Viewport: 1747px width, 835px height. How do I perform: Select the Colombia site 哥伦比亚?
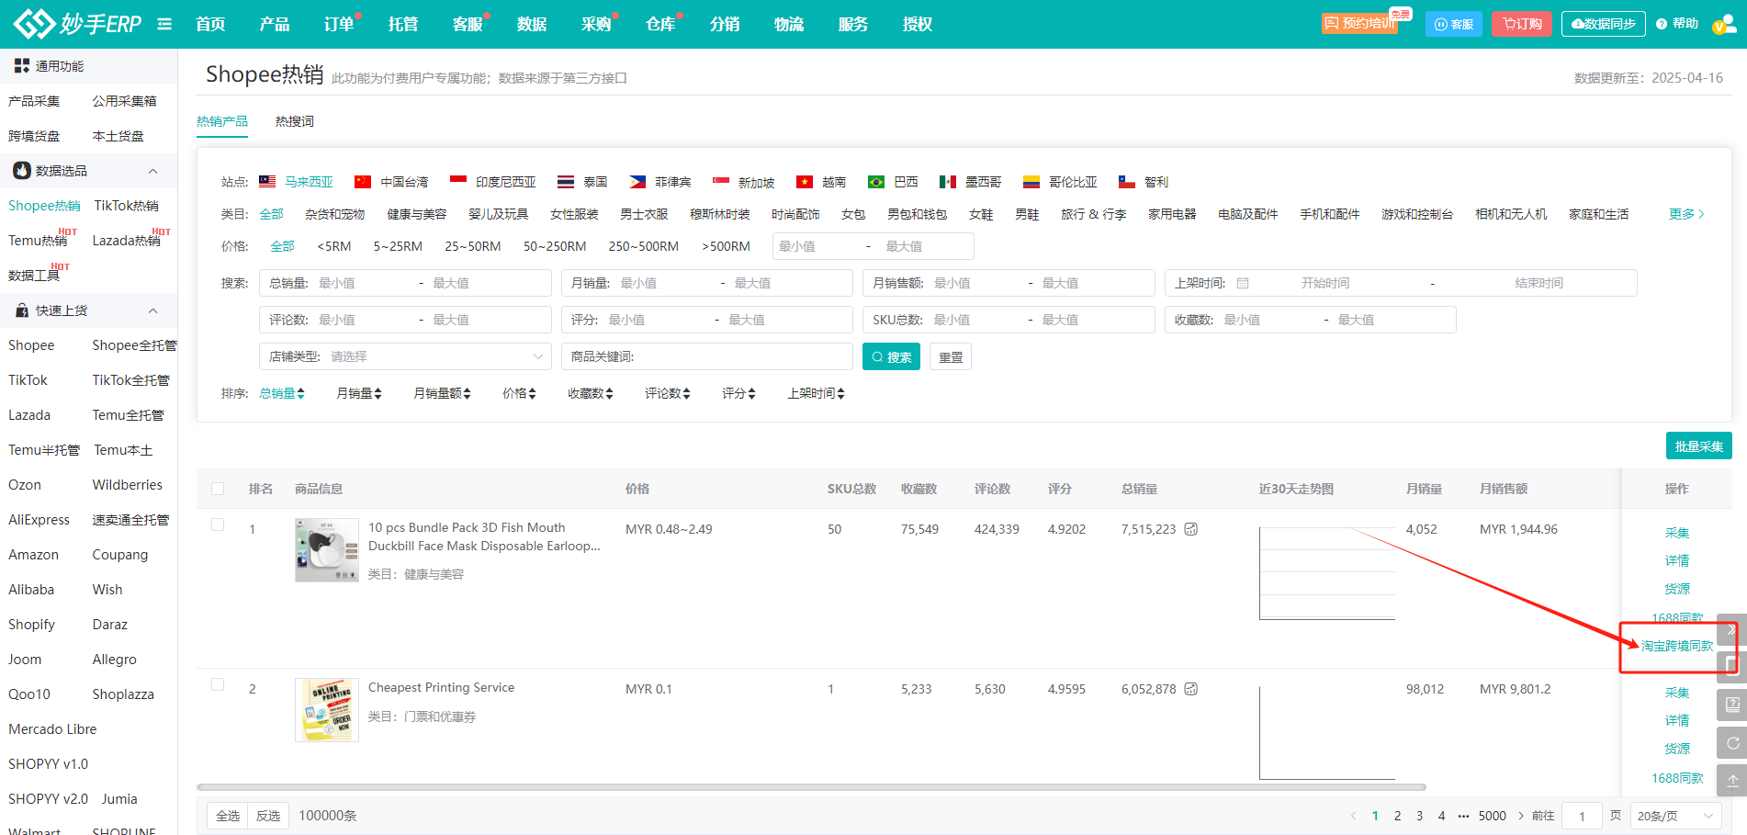(x=1060, y=182)
